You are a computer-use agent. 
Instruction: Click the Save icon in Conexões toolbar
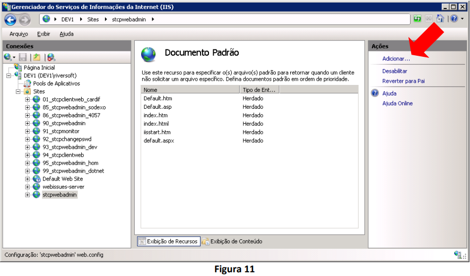(x=23, y=57)
